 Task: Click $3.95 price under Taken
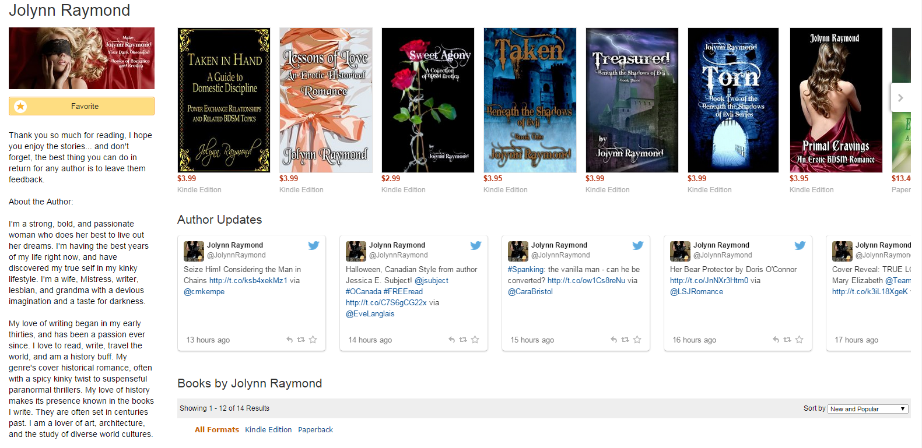493,178
